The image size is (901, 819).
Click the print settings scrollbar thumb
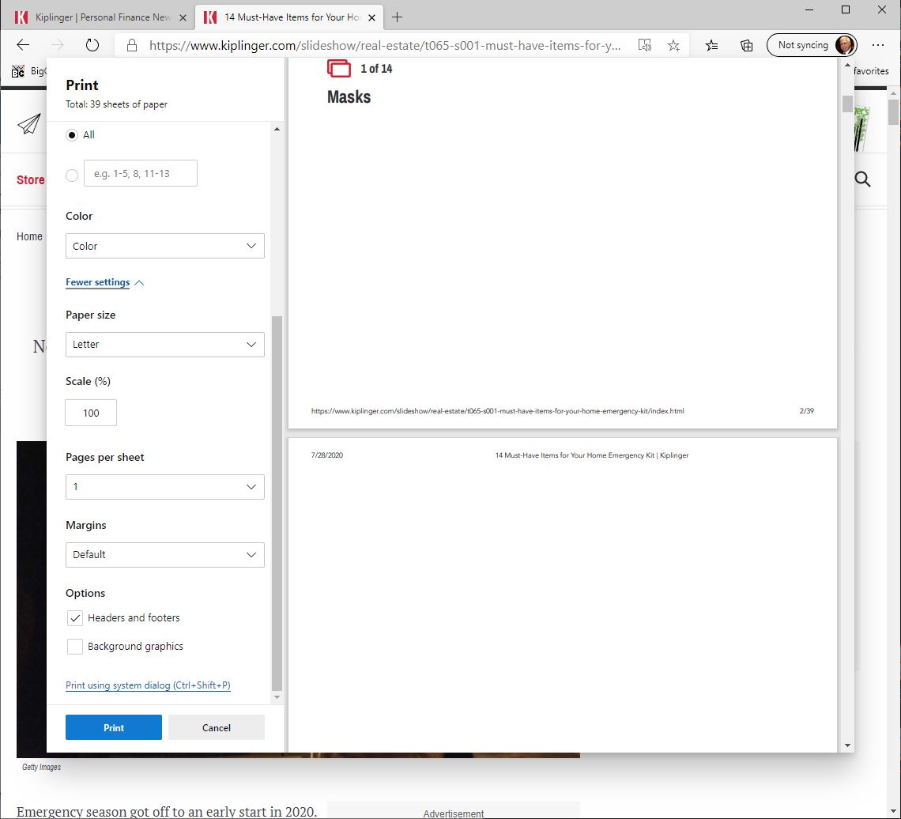(277, 503)
